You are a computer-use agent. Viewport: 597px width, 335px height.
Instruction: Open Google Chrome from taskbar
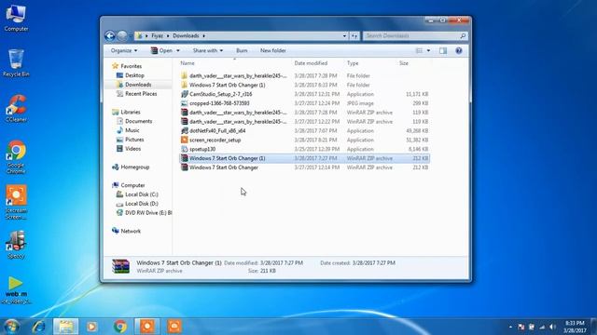[120, 327]
